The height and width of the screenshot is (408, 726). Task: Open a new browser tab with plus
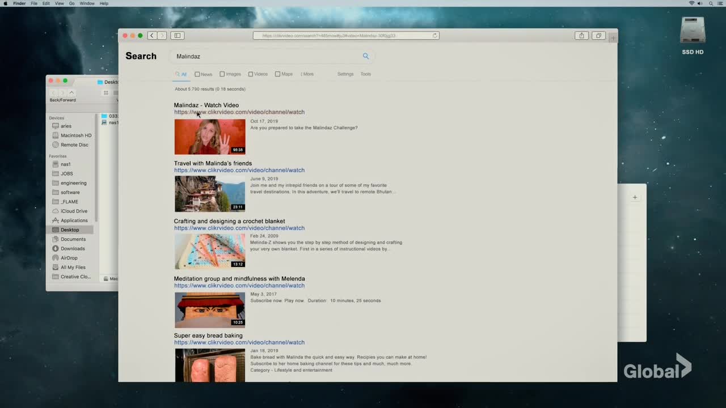tap(613, 37)
